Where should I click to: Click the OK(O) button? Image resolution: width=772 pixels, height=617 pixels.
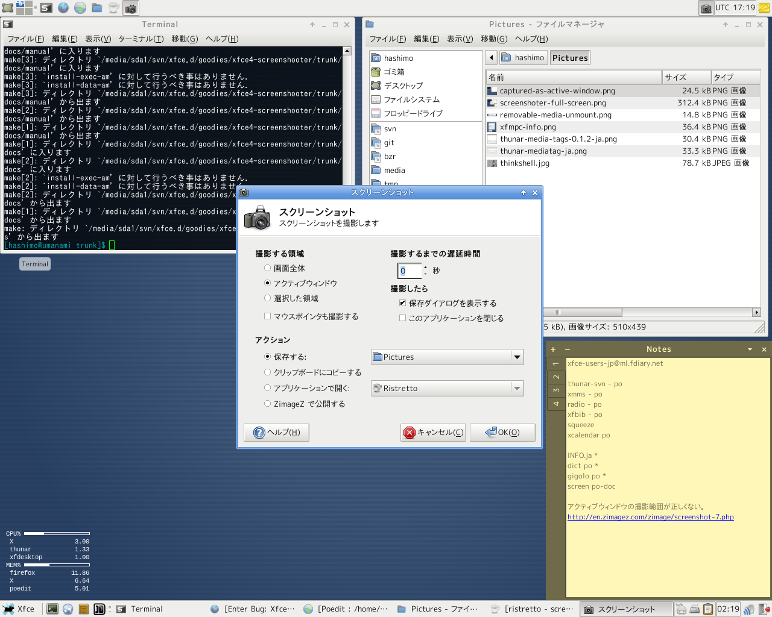click(x=502, y=433)
